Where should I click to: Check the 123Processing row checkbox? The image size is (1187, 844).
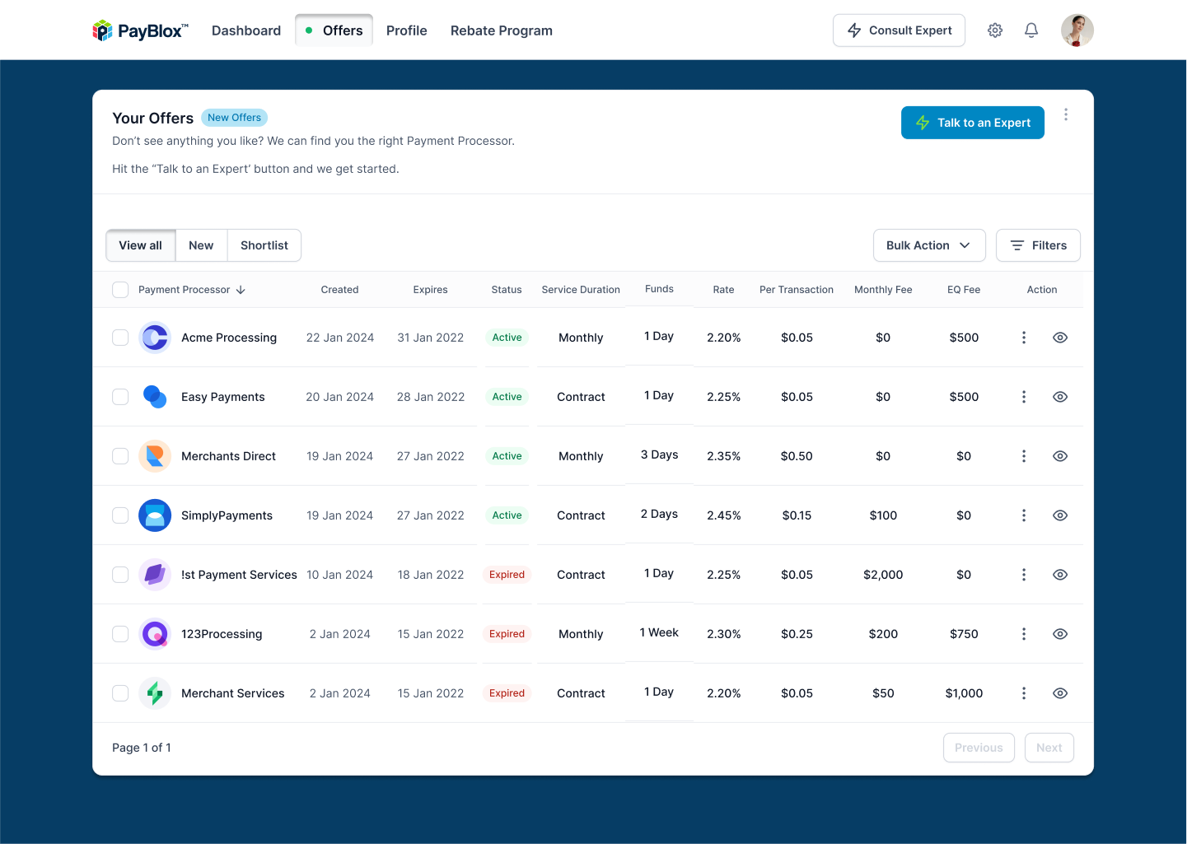click(120, 634)
